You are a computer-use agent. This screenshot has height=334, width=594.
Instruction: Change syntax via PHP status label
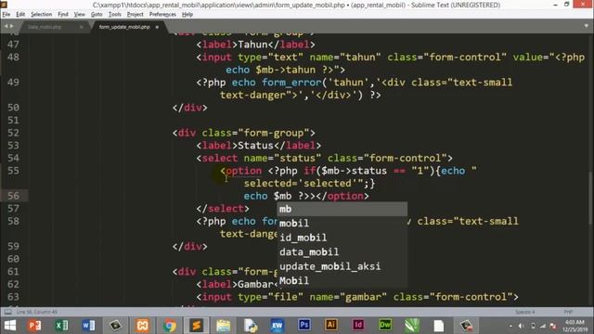(x=568, y=312)
